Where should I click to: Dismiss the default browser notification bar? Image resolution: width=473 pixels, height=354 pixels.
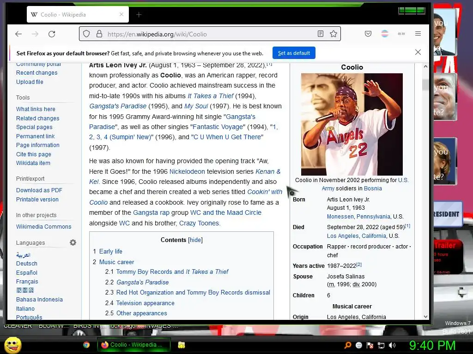418,53
